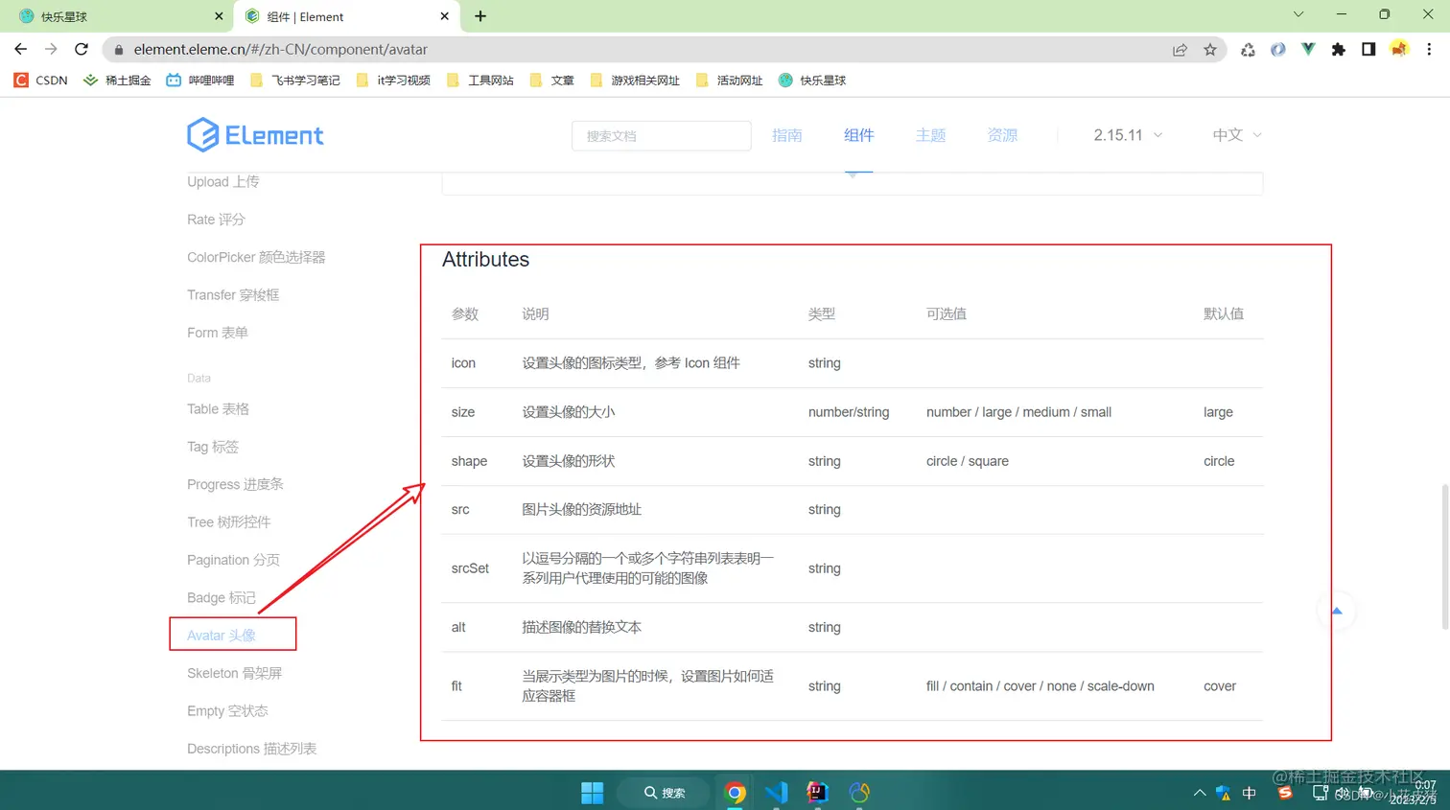The height and width of the screenshot is (810, 1450).
Task: Go to Transfer 穿梭框 component
Action: click(233, 295)
